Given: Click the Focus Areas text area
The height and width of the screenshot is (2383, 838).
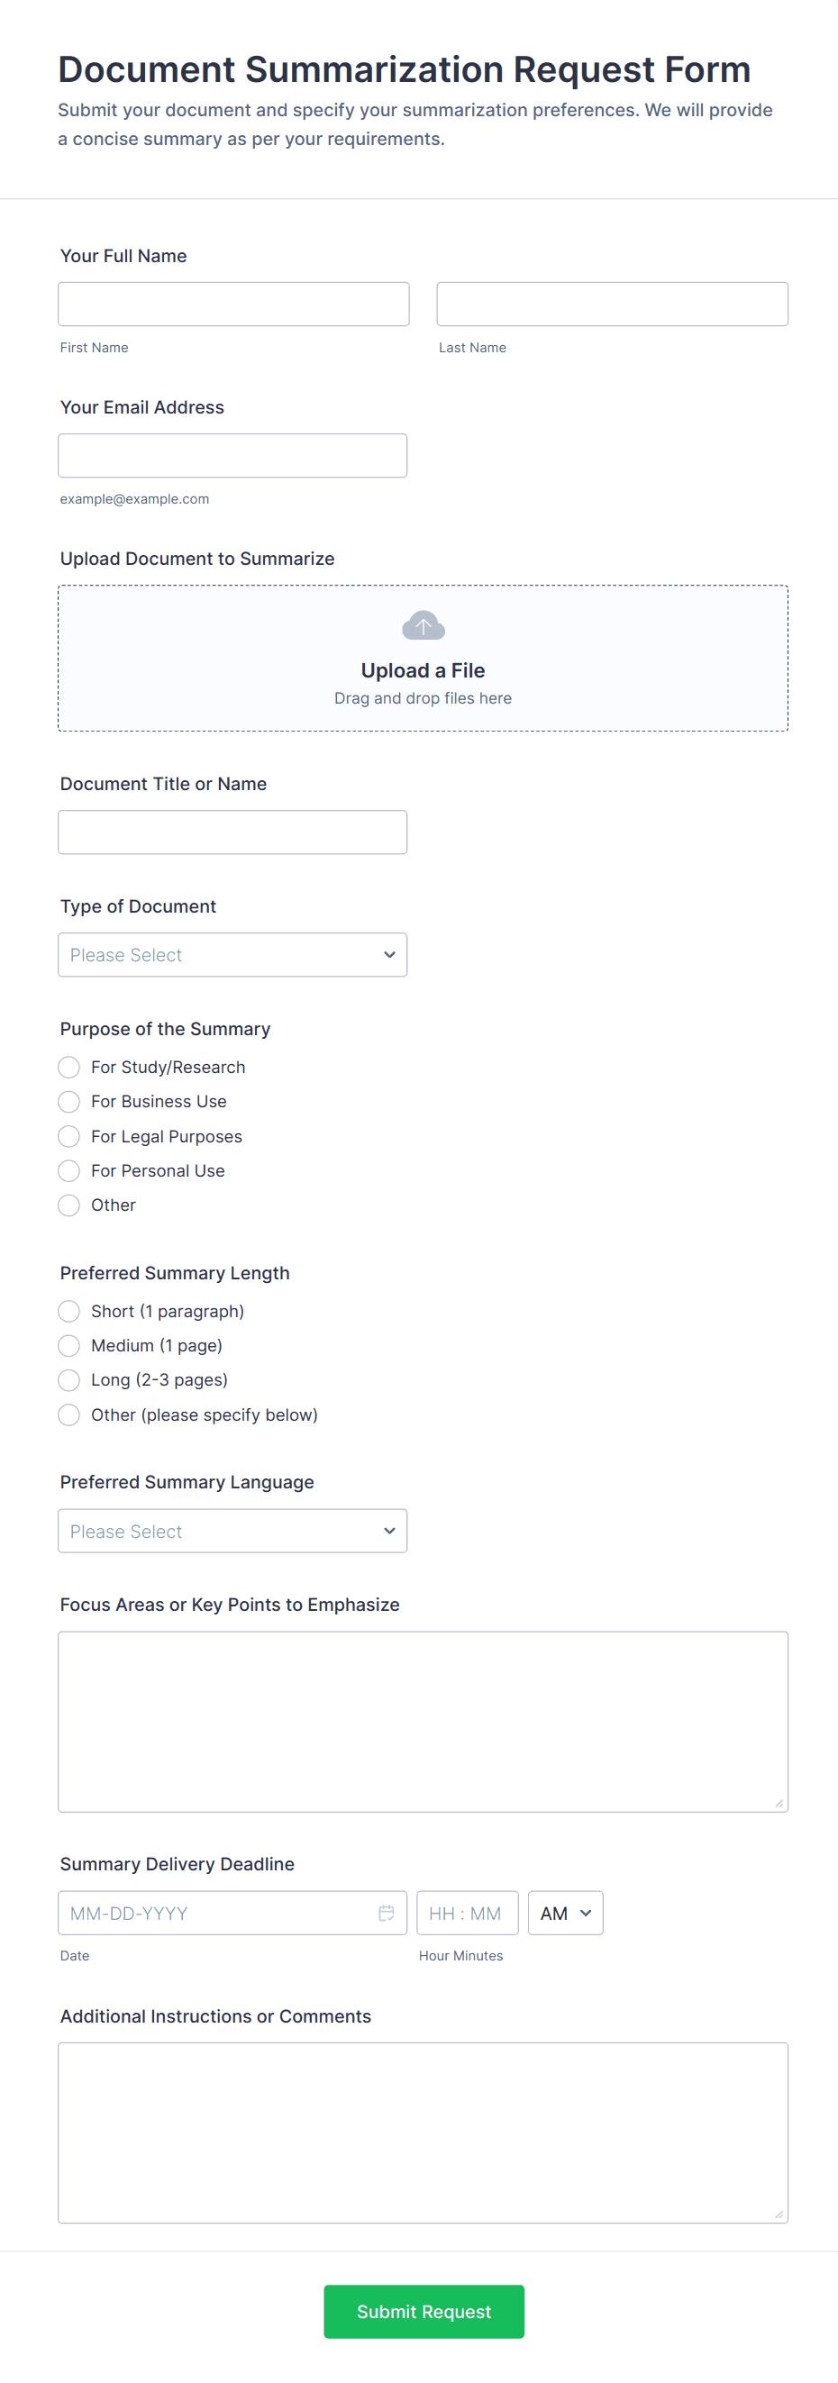Looking at the screenshot, I should click(x=423, y=1721).
